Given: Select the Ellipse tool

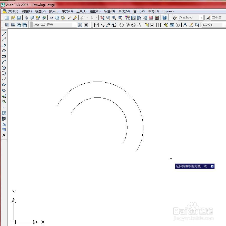Looking at the screenshot, I should pos(4,85).
